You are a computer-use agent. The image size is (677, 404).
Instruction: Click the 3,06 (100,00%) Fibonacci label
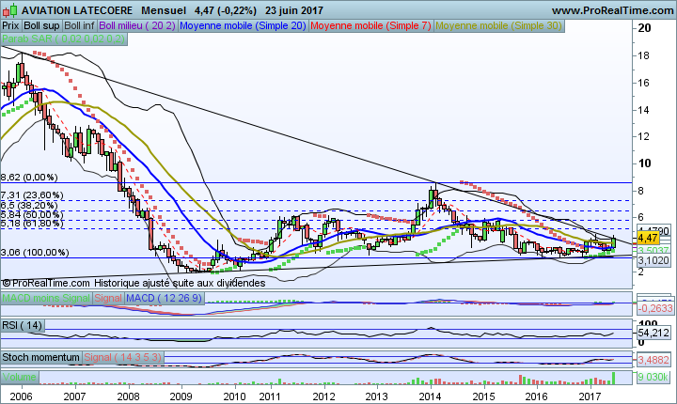35,253
